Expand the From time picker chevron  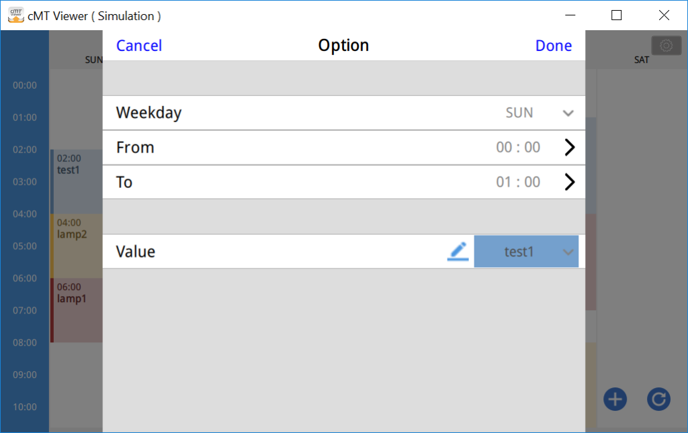pyautogui.click(x=569, y=147)
